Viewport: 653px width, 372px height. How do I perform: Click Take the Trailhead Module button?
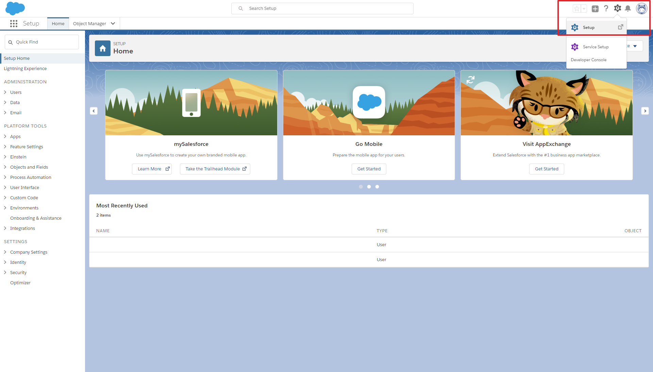(215, 169)
